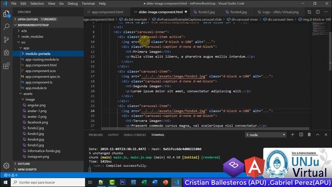Screen dimensions: 332x187
Task: Open the Go menu
Action: (x=61, y=4)
